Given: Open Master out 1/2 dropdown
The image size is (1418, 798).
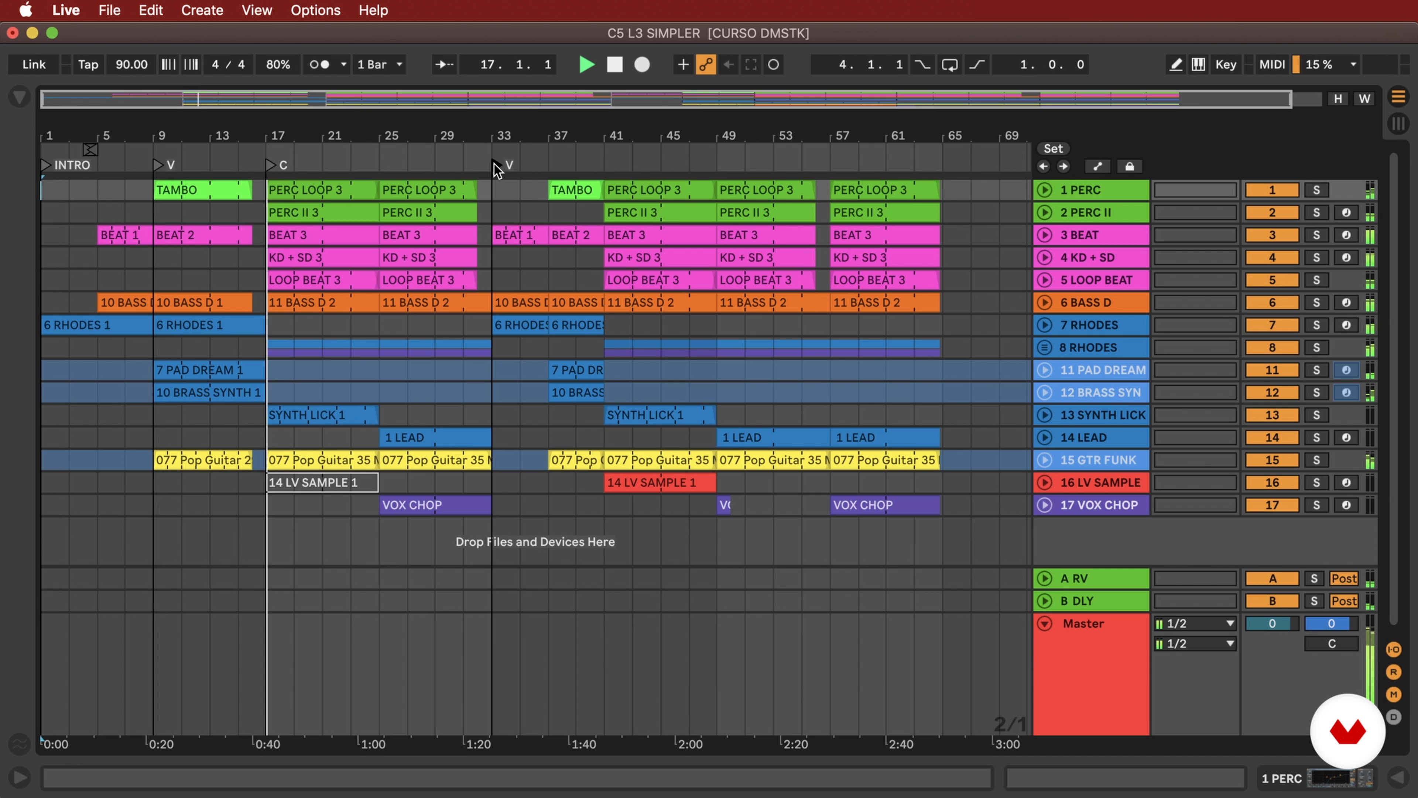Looking at the screenshot, I should 1195,644.
